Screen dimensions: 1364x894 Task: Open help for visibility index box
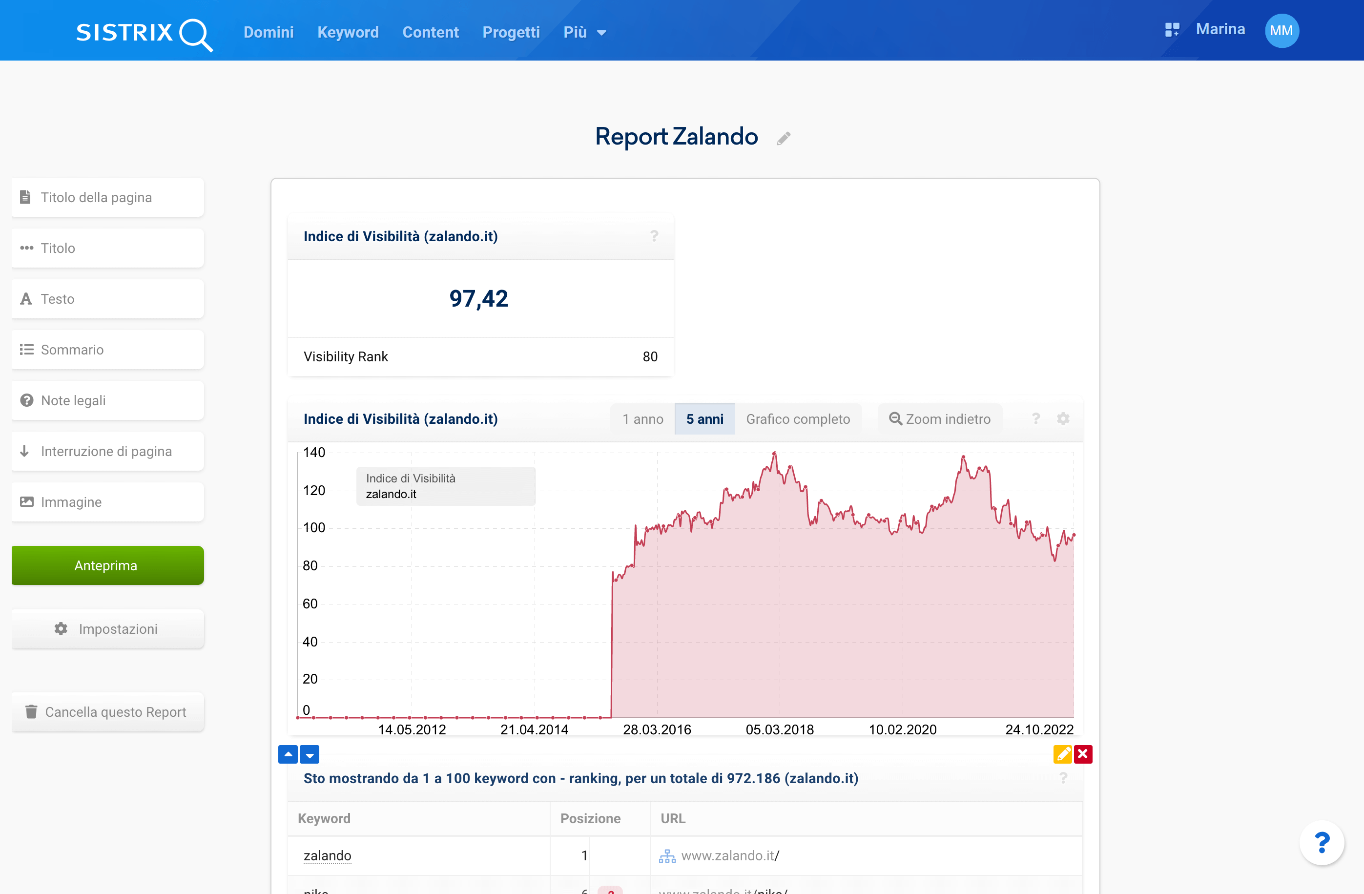[x=654, y=236]
